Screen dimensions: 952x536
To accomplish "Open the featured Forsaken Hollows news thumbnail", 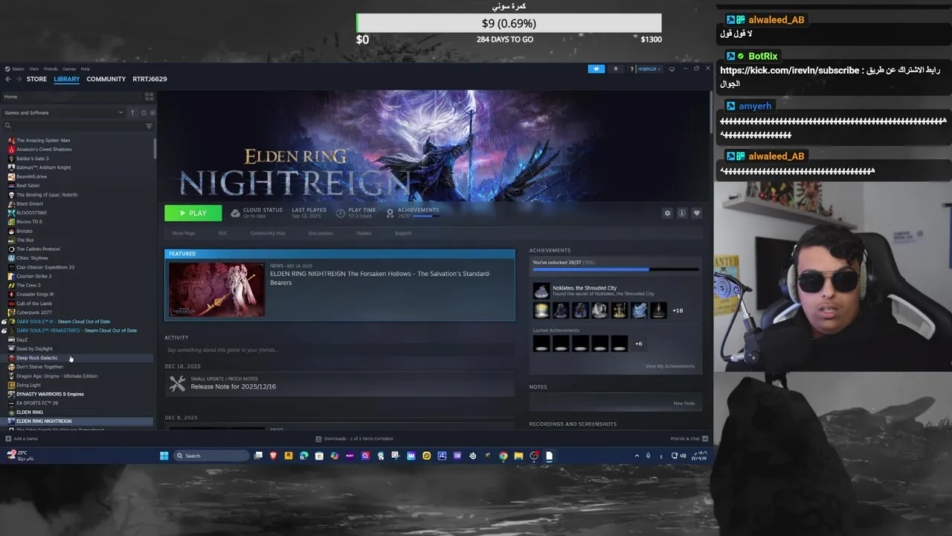I will pos(216,290).
